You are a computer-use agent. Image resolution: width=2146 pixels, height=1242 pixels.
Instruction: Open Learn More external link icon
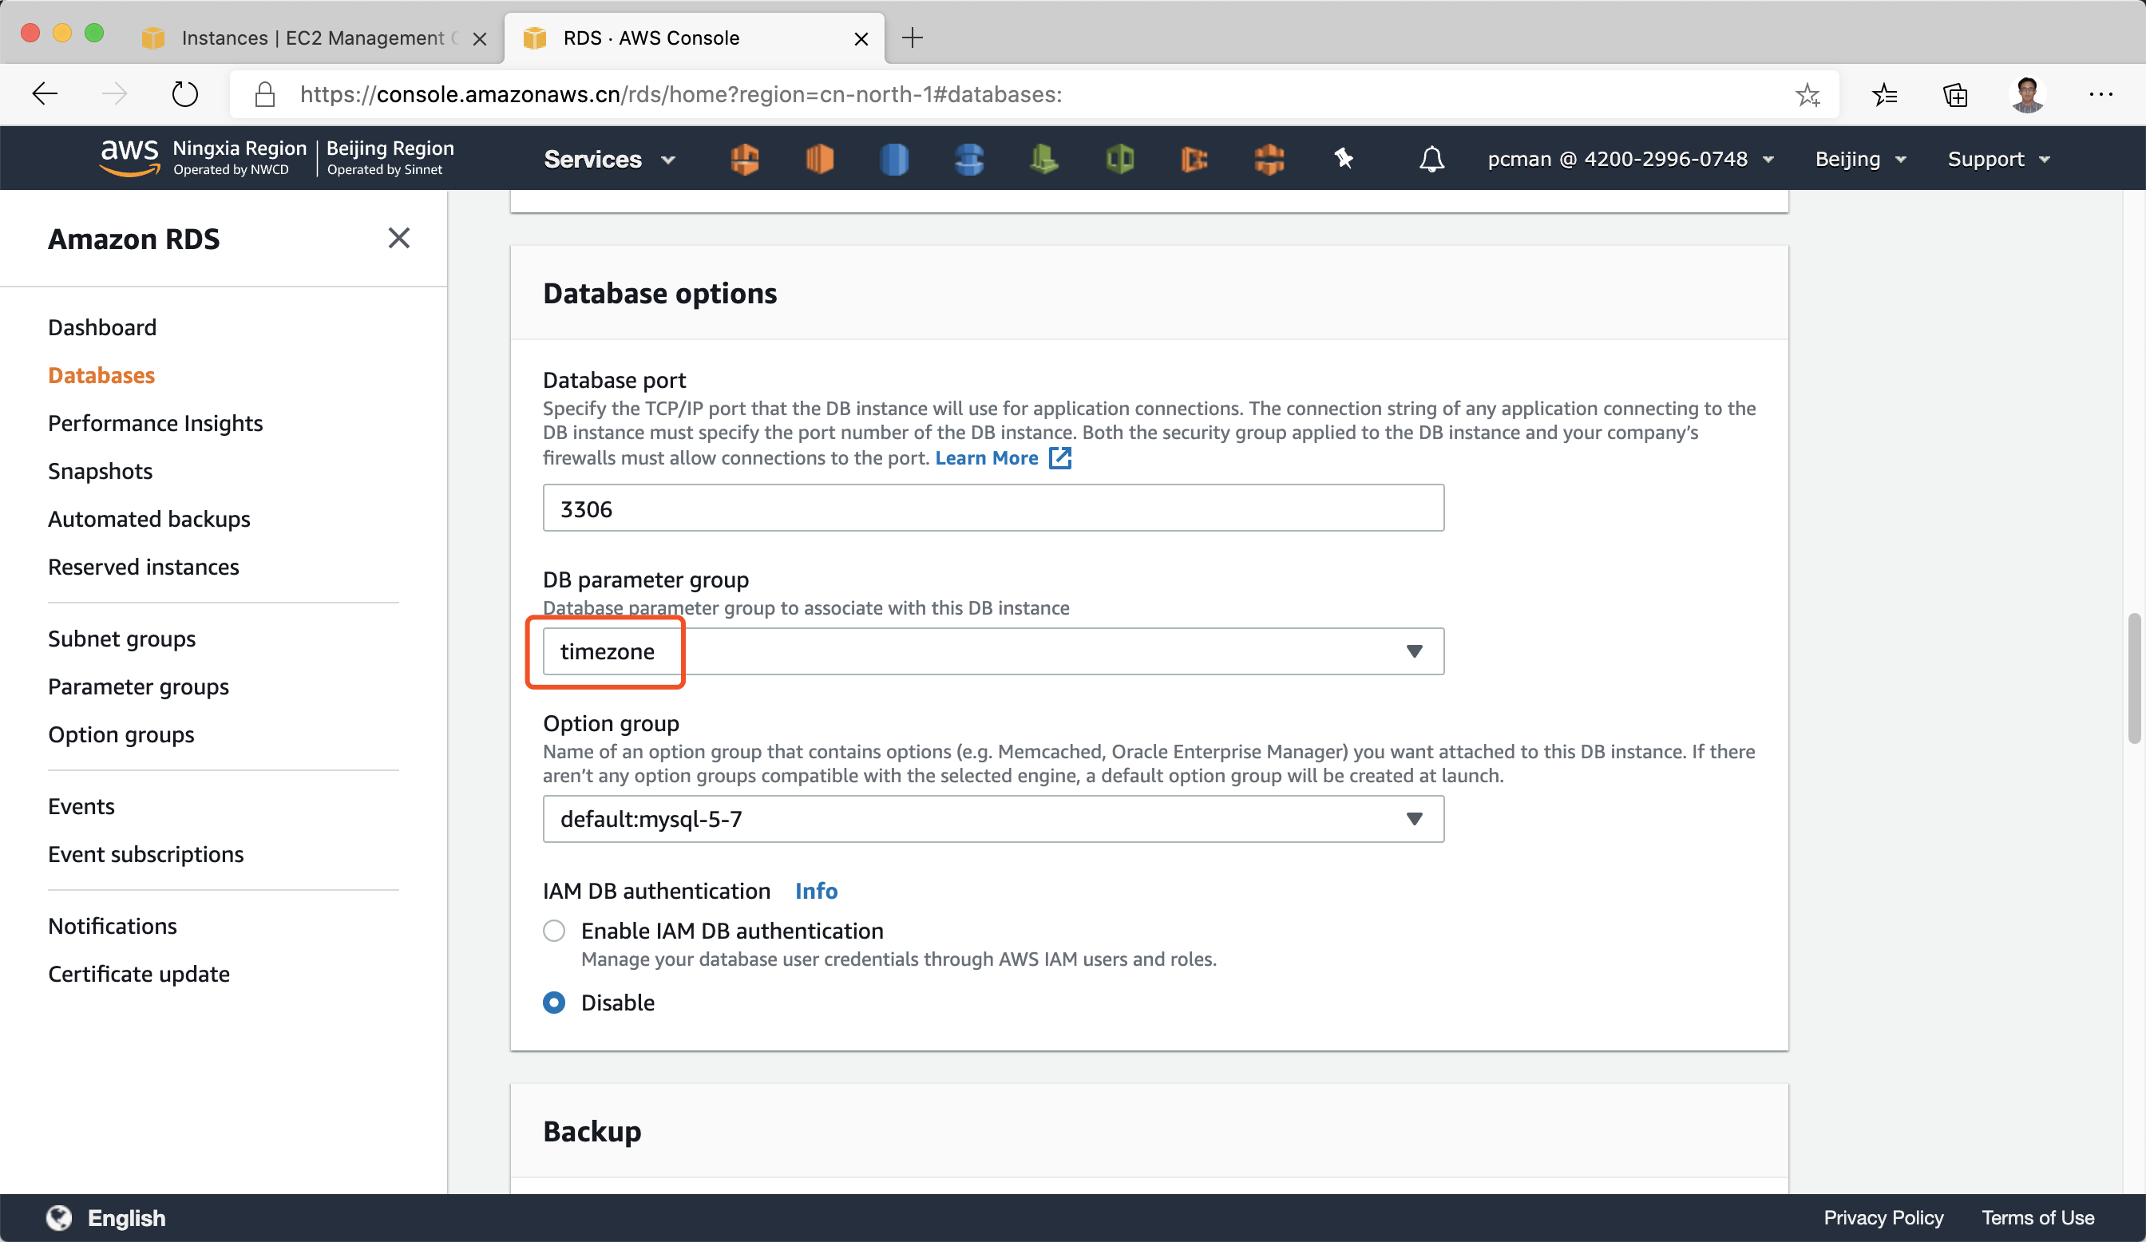coord(1060,458)
